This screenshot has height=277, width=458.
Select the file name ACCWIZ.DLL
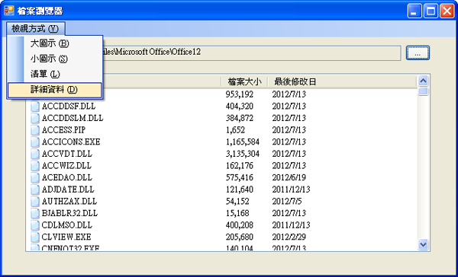click(66, 166)
